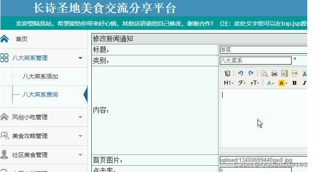Click the 长诗圣地美食交流分享平台 site title
Screen dimensions: 314x172
pos(105,8)
